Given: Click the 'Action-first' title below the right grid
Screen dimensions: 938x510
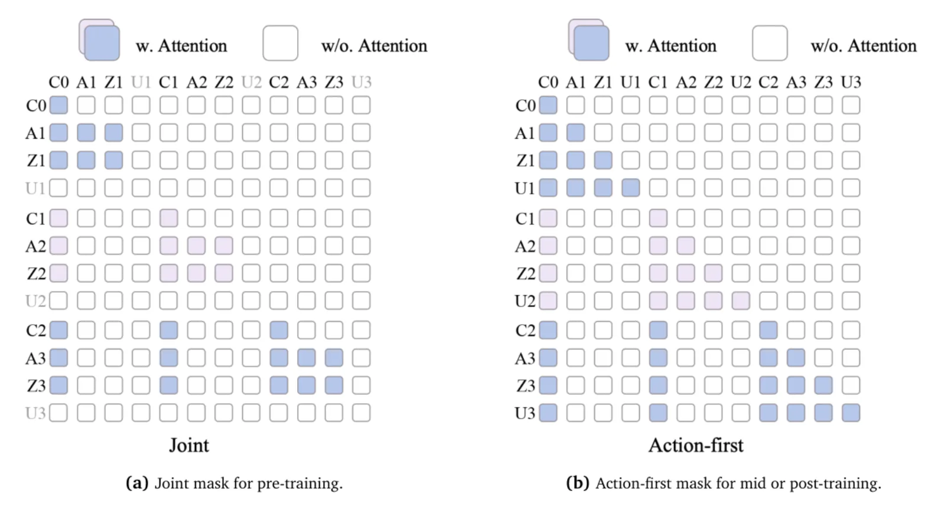Looking at the screenshot, I should [x=696, y=445].
